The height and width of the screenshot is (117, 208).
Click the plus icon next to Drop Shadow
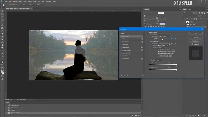tap(142, 58)
